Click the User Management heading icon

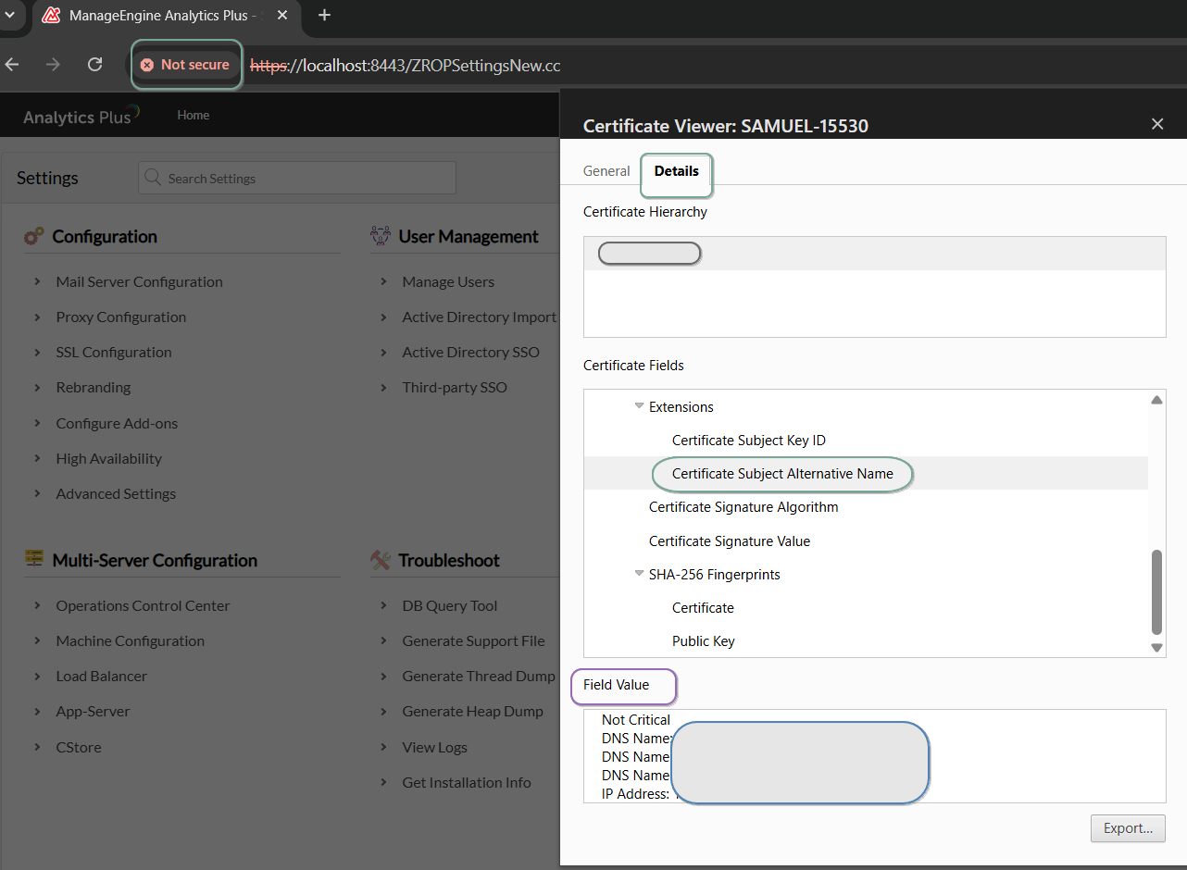click(x=381, y=237)
